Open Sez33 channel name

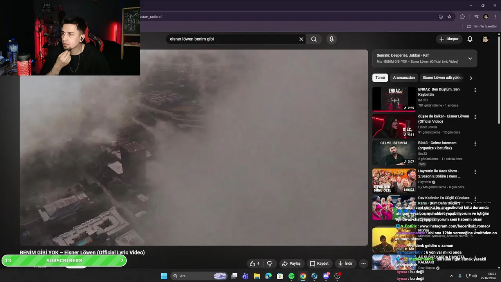coord(422,154)
